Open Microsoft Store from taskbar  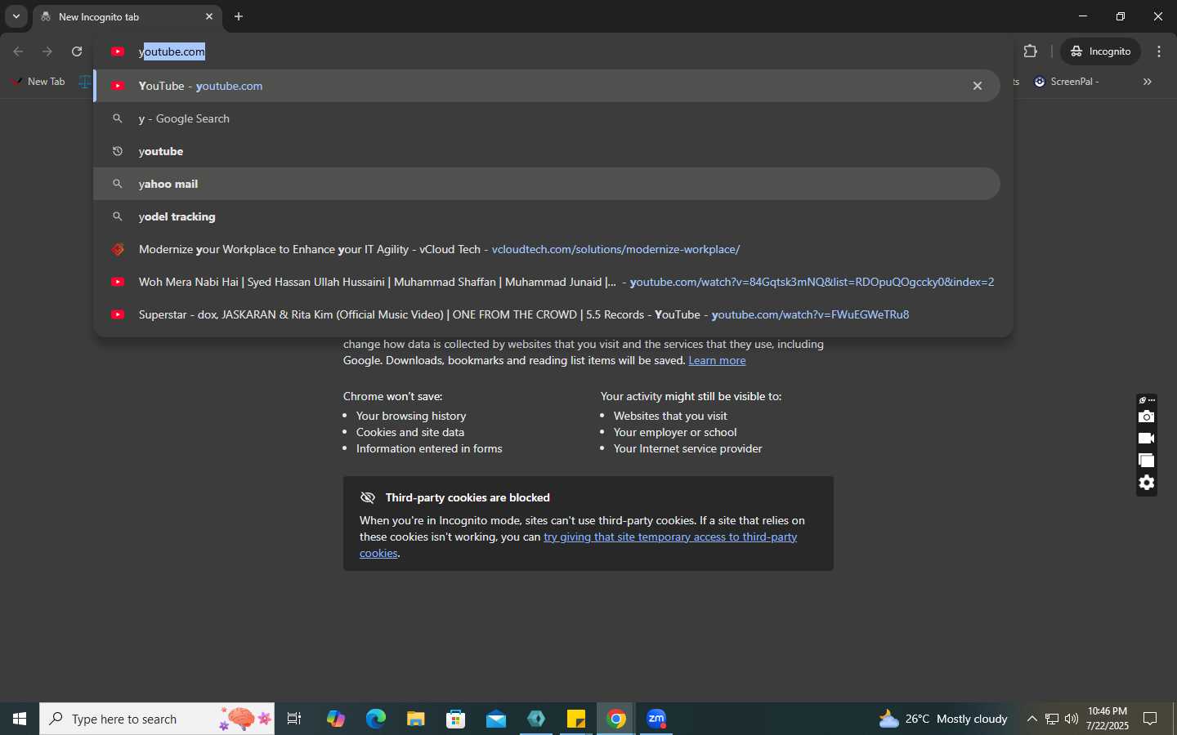click(456, 719)
